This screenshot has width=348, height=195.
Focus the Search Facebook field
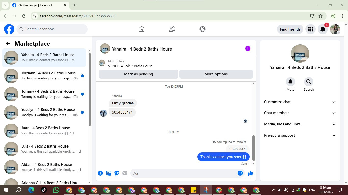tap(52, 29)
